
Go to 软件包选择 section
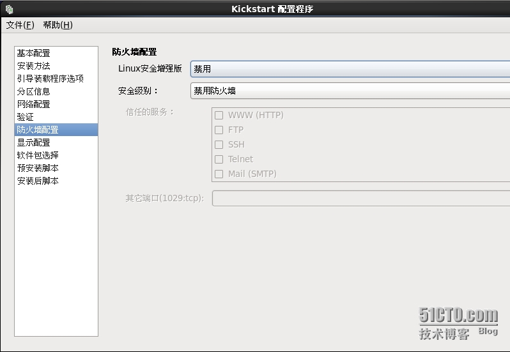[x=56, y=155]
